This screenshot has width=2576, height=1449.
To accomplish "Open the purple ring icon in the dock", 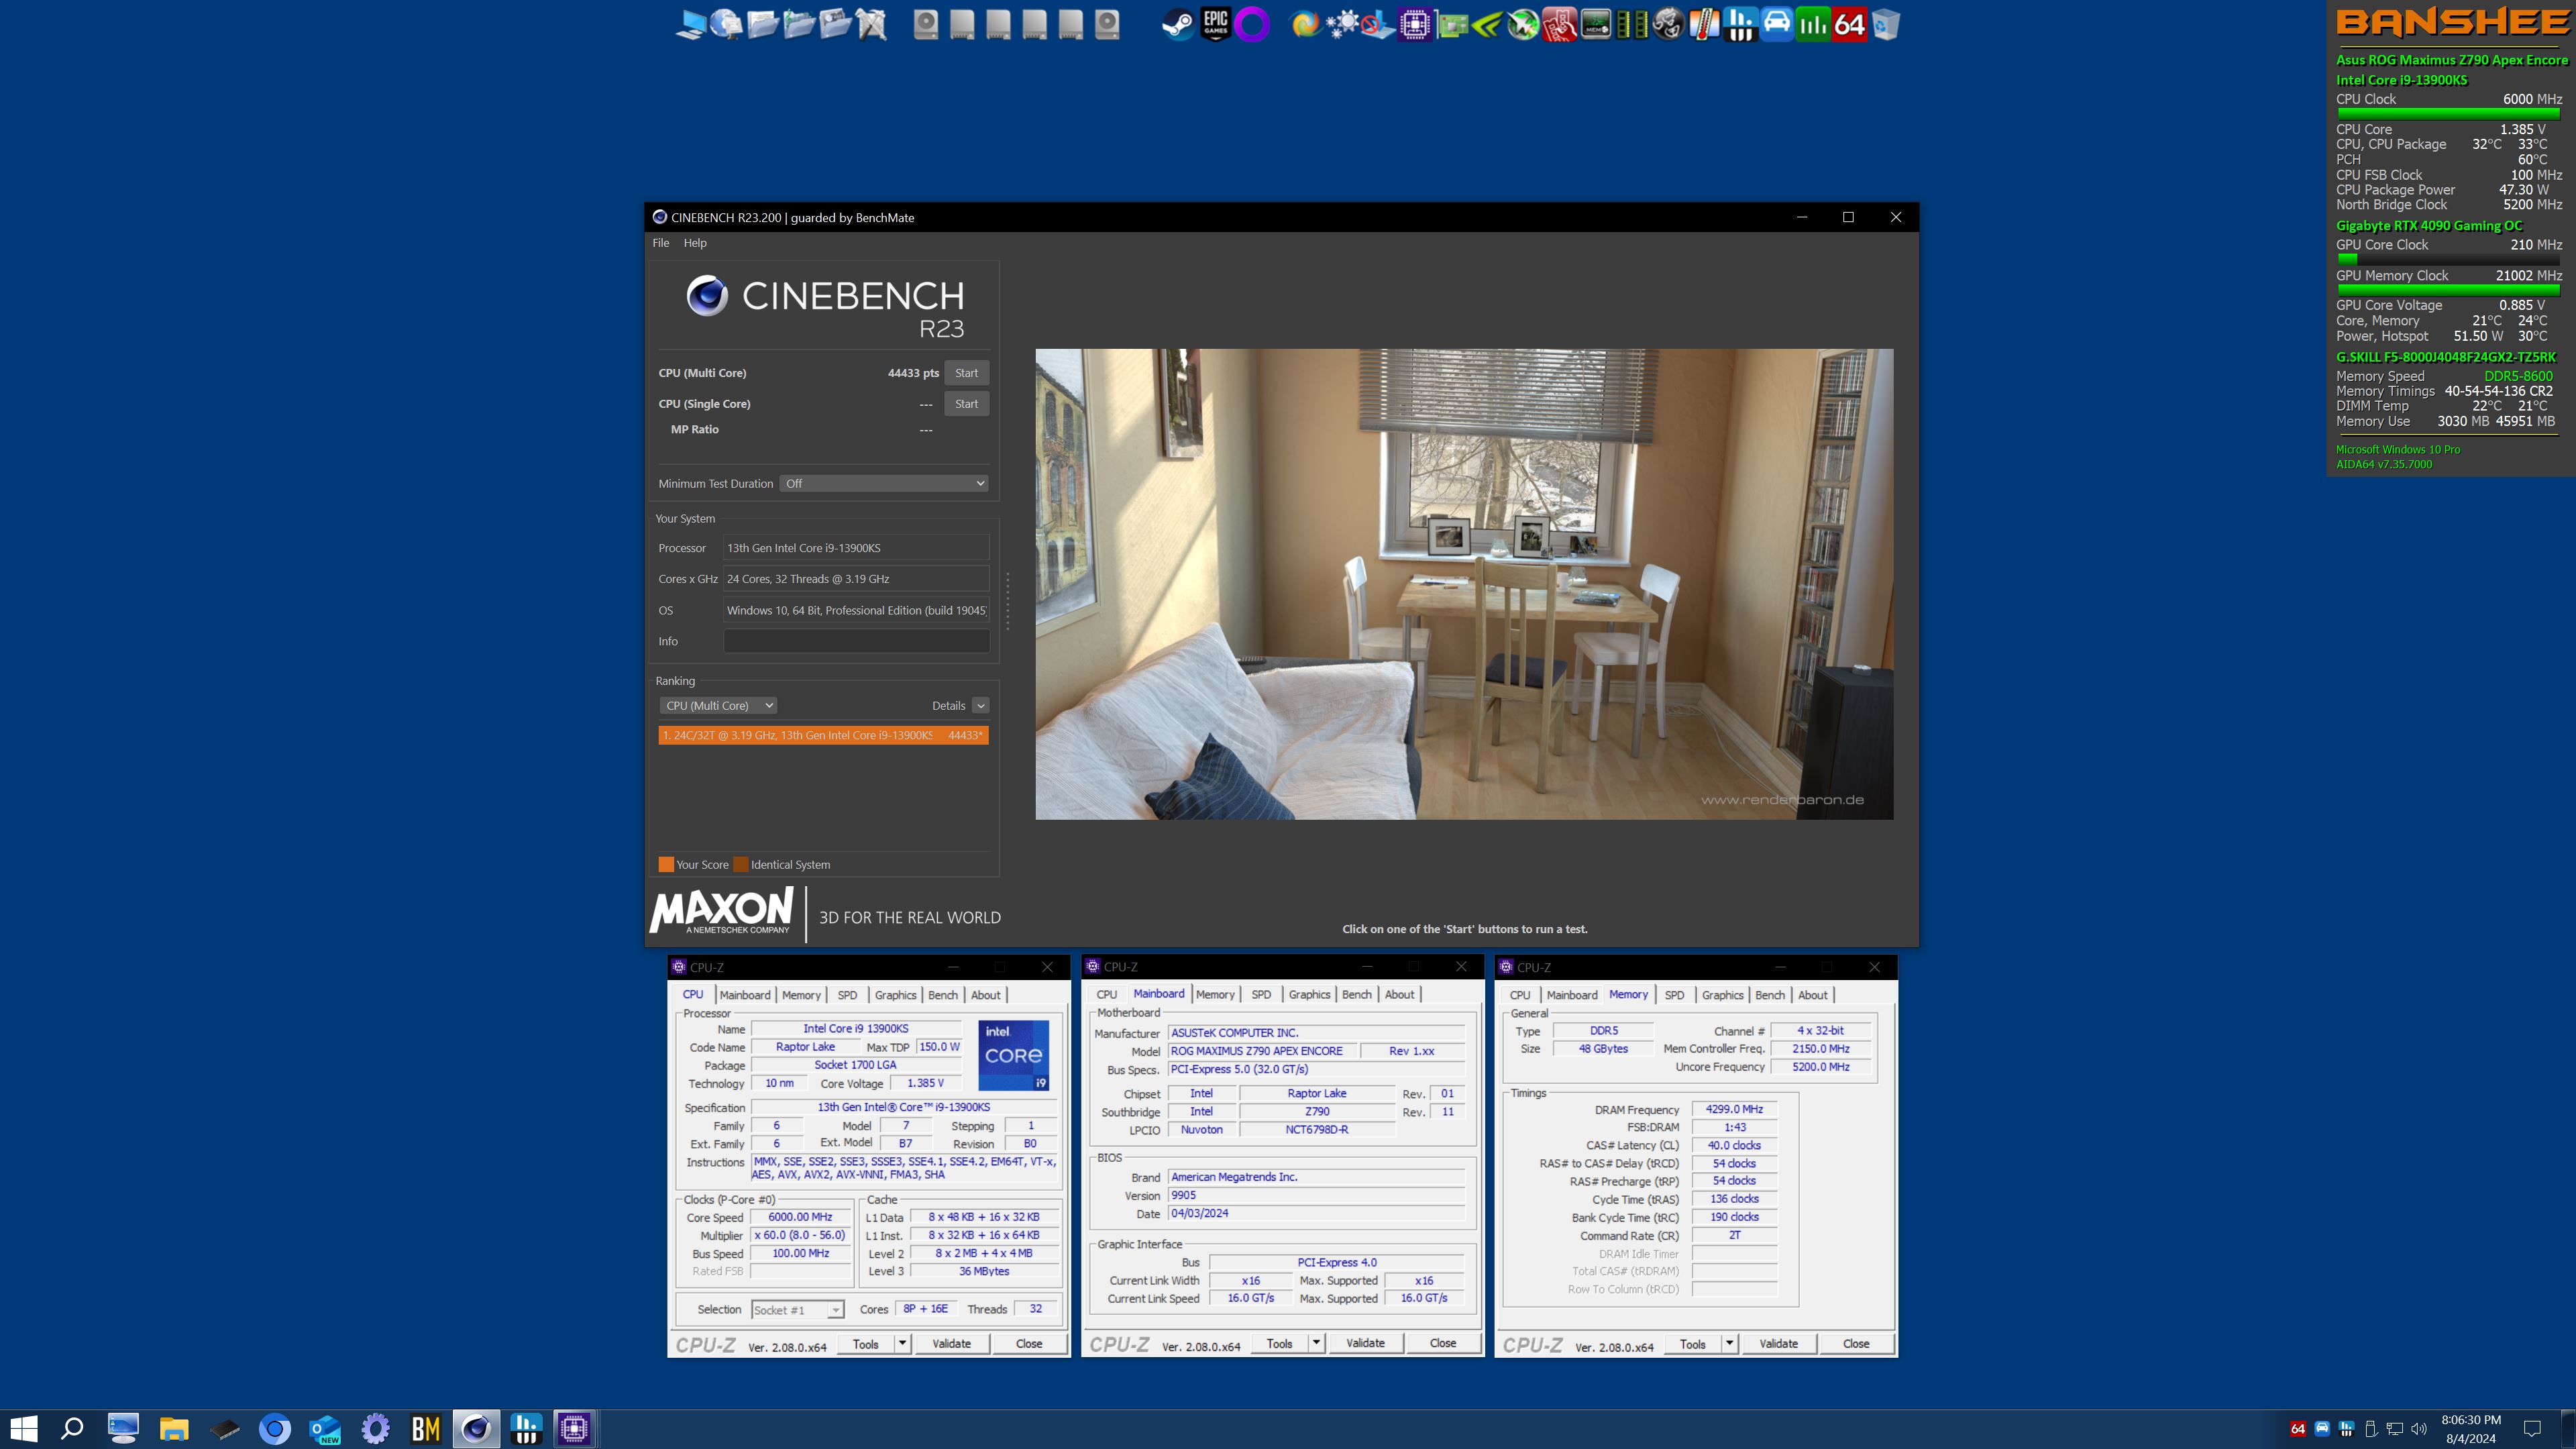I will [x=1252, y=24].
